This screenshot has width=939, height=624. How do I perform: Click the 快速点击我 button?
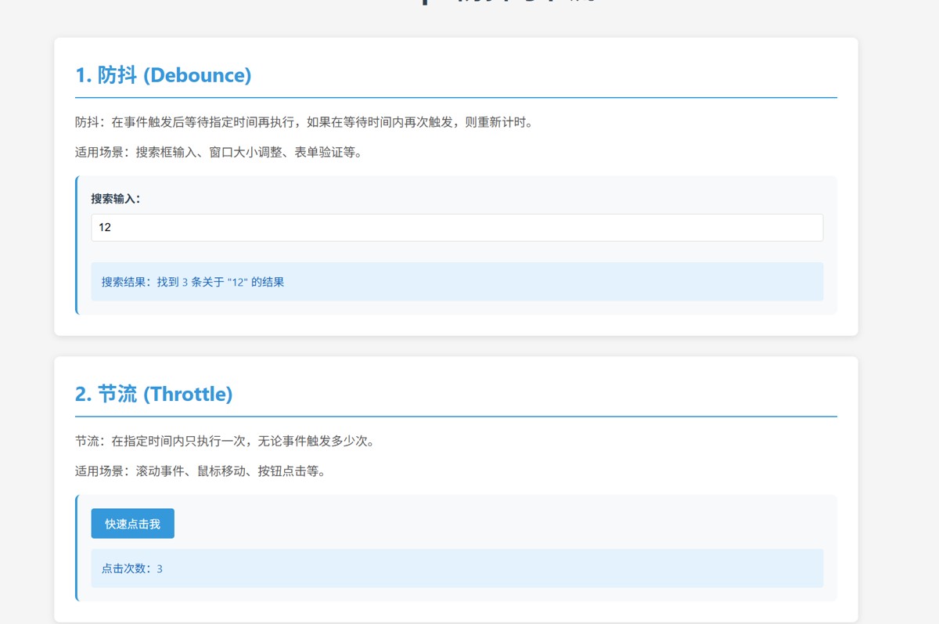(133, 524)
